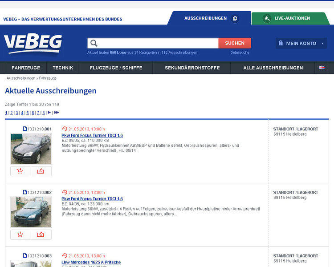334x267 pixels.
Task: Go to results page 8
Action: (x=44, y=113)
